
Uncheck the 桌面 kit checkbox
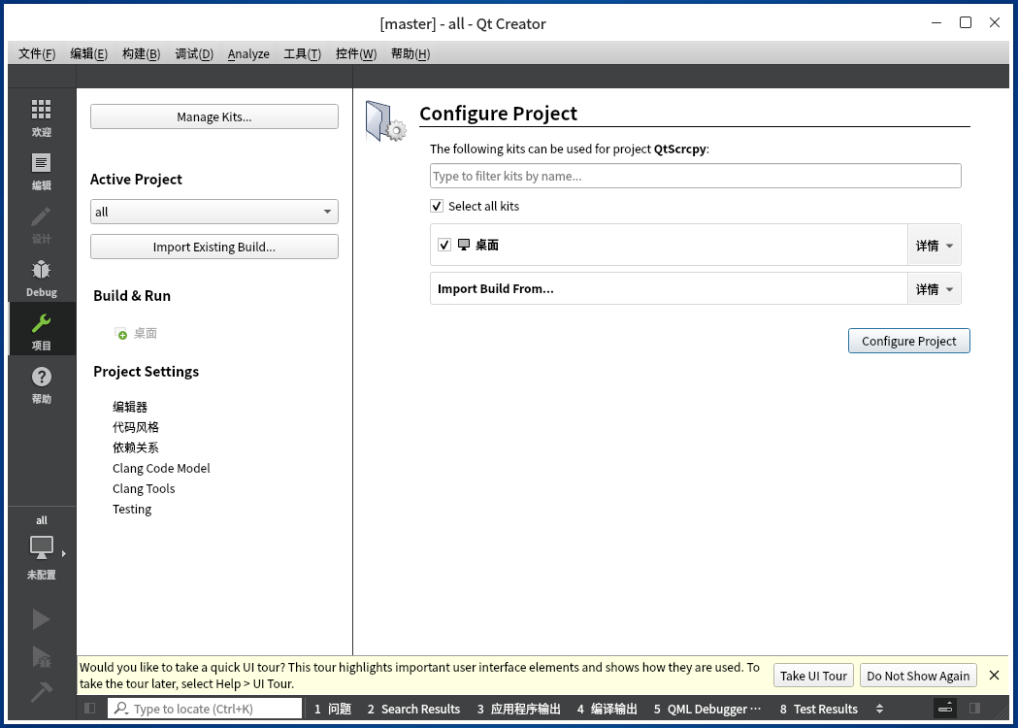(x=443, y=245)
